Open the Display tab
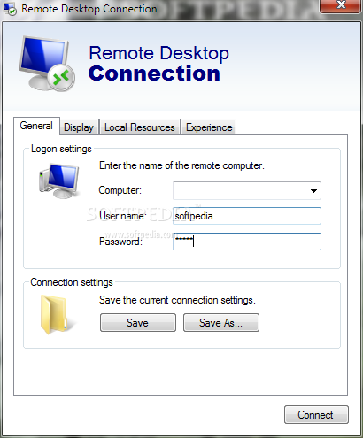The height and width of the screenshot is (438, 363). (x=79, y=127)
